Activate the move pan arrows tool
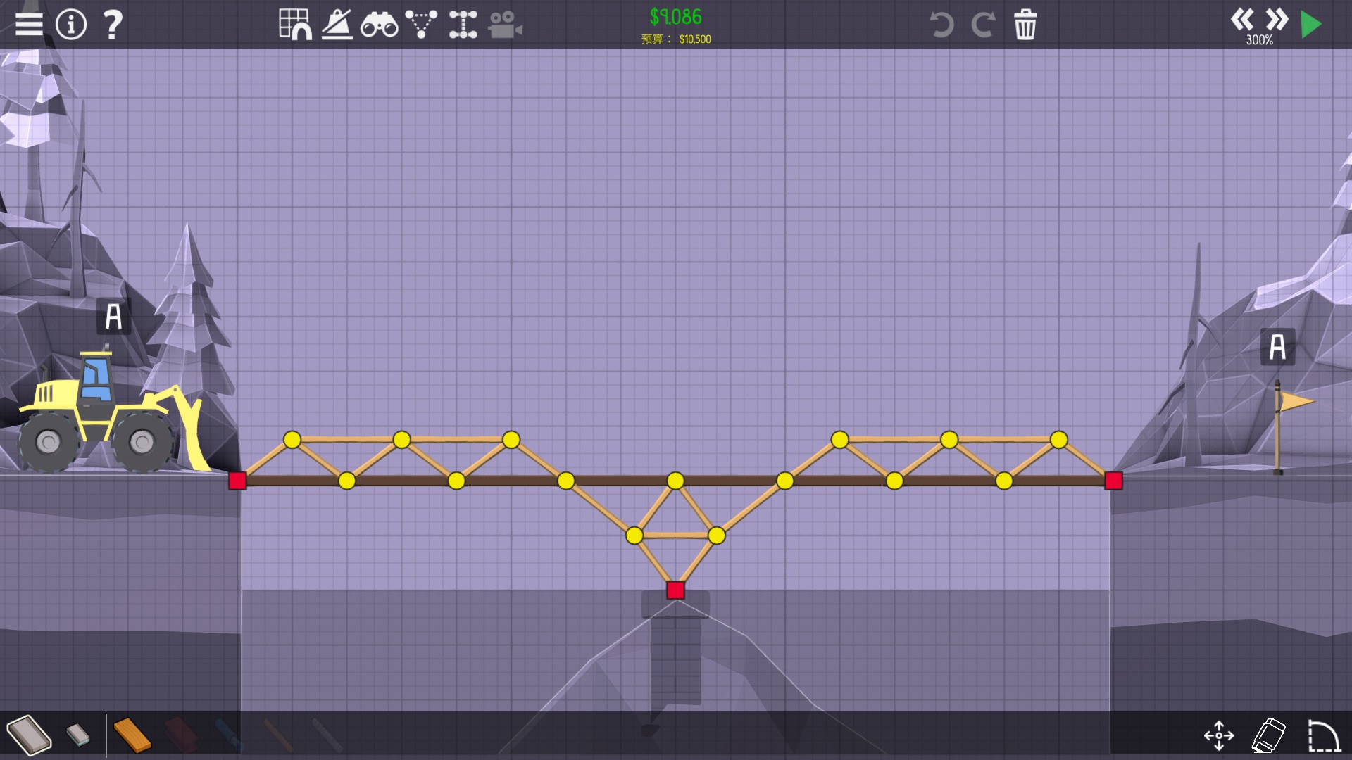 pos(1219,735)
